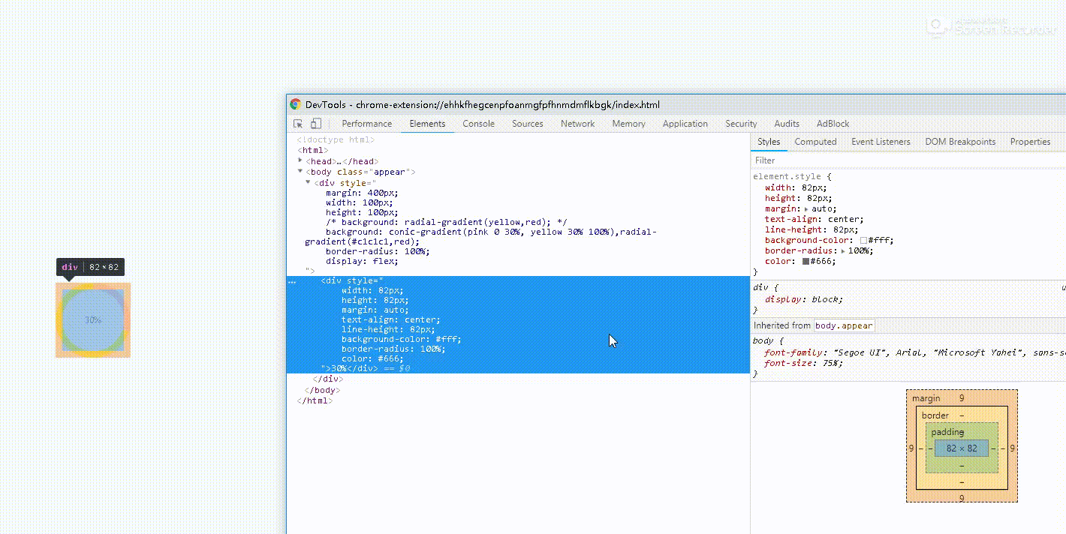Select the Security tab
This screenshot has width=1066, height=534.
tap(741, 124)
